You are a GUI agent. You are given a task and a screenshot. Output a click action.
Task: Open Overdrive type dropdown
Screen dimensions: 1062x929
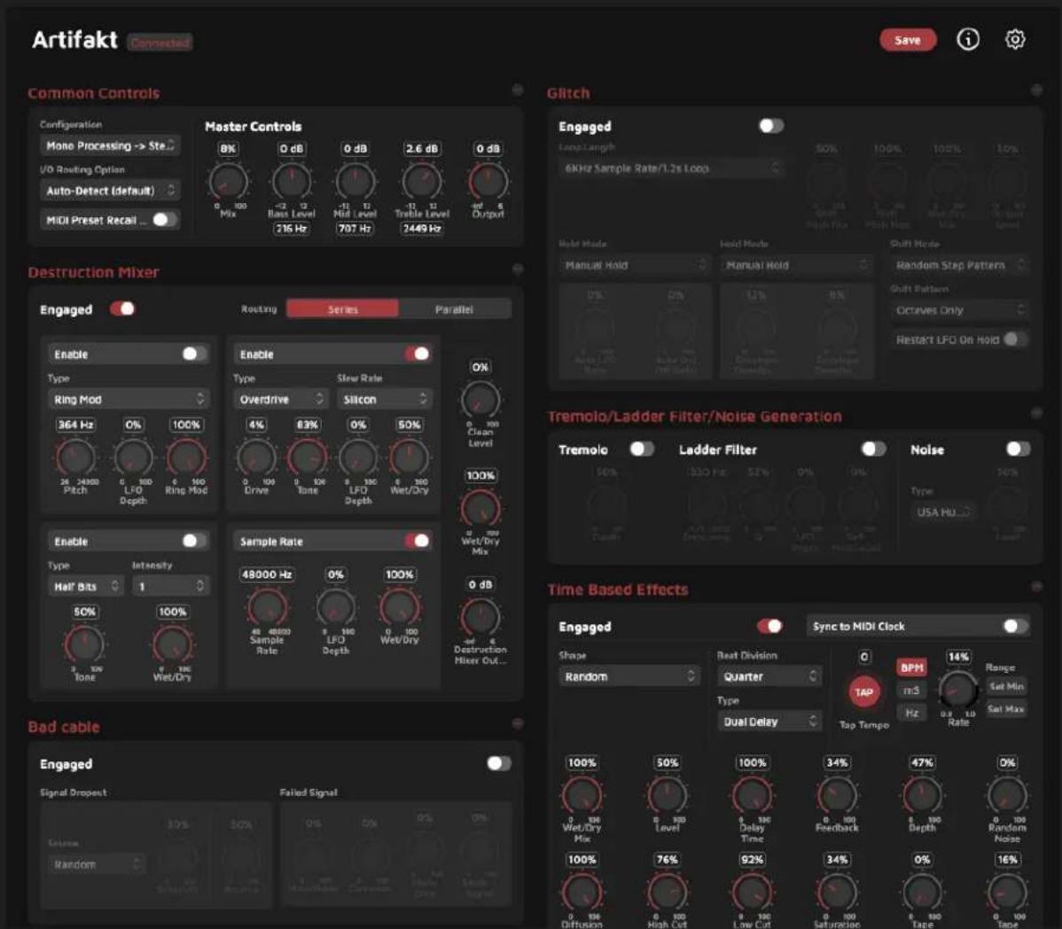click(281, 399)
